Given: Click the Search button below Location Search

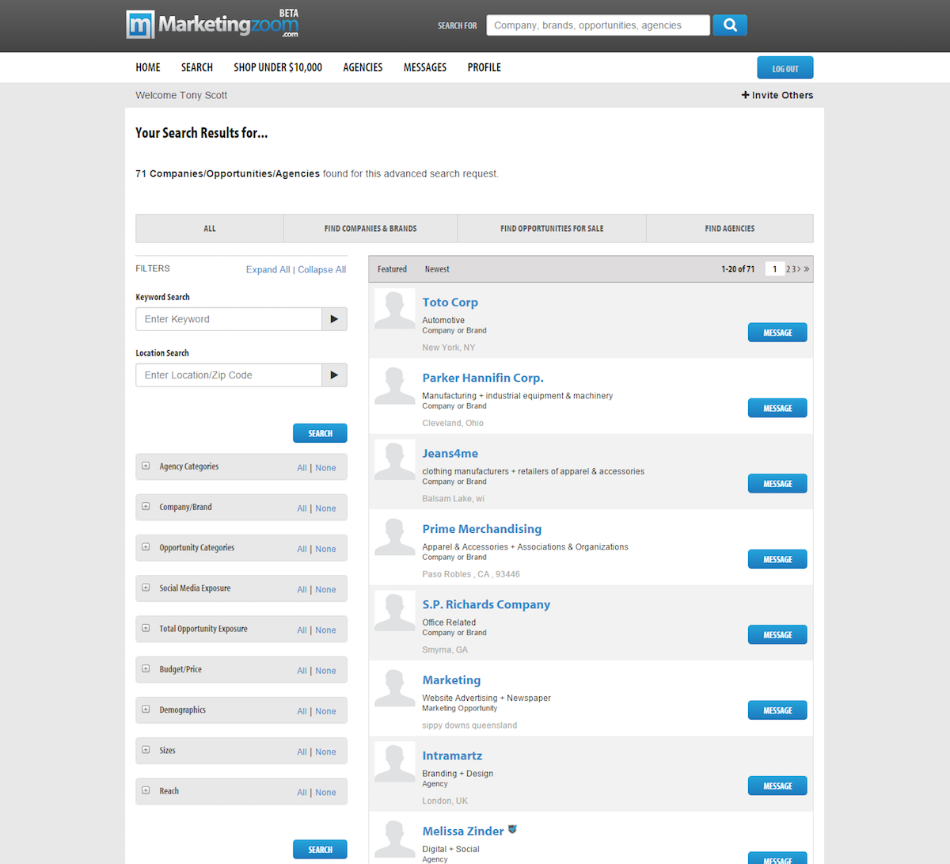Looking at the screenshot, I should [320, 433].
